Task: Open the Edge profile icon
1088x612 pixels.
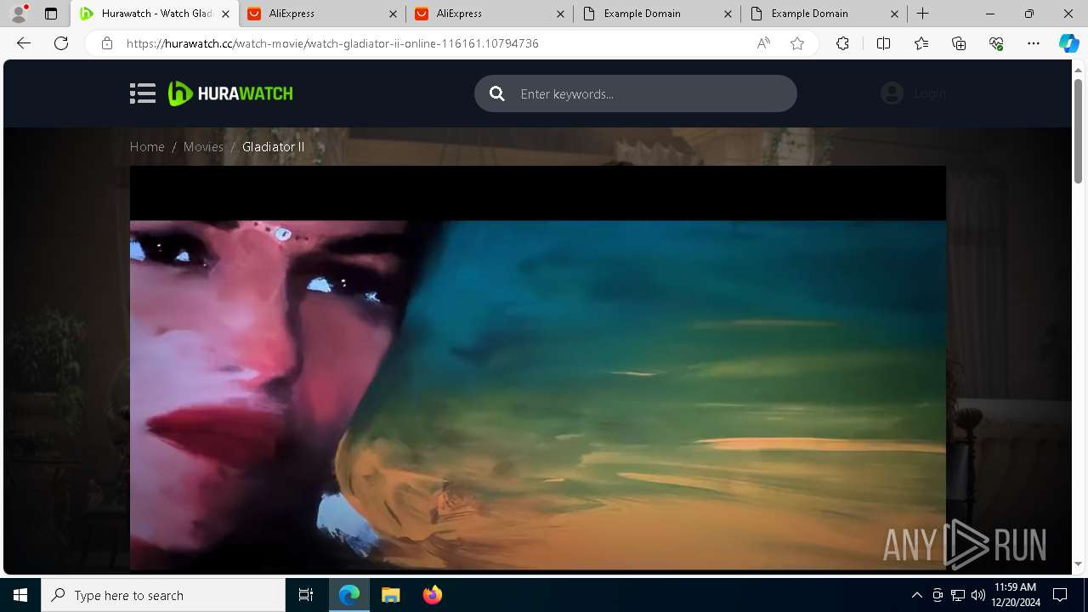Action: (x=19, y=14)
